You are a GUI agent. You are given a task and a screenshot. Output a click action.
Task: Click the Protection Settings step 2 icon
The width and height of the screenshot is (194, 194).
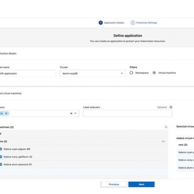[133, 23]
